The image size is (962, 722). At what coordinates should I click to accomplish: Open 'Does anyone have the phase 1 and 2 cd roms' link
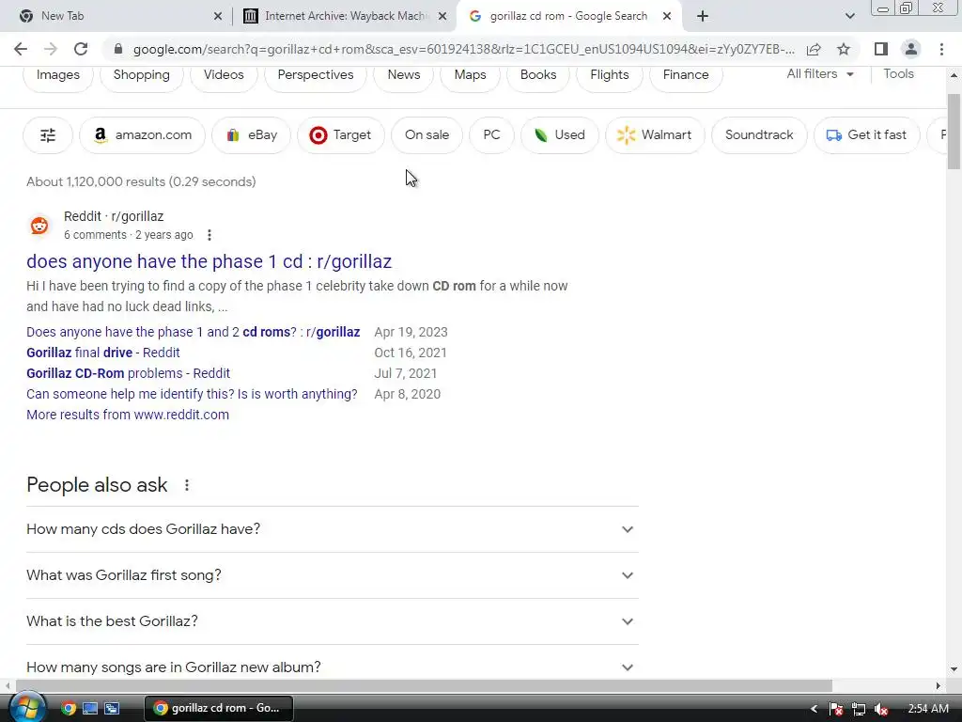pyautogui.click(x=194, y=332)
